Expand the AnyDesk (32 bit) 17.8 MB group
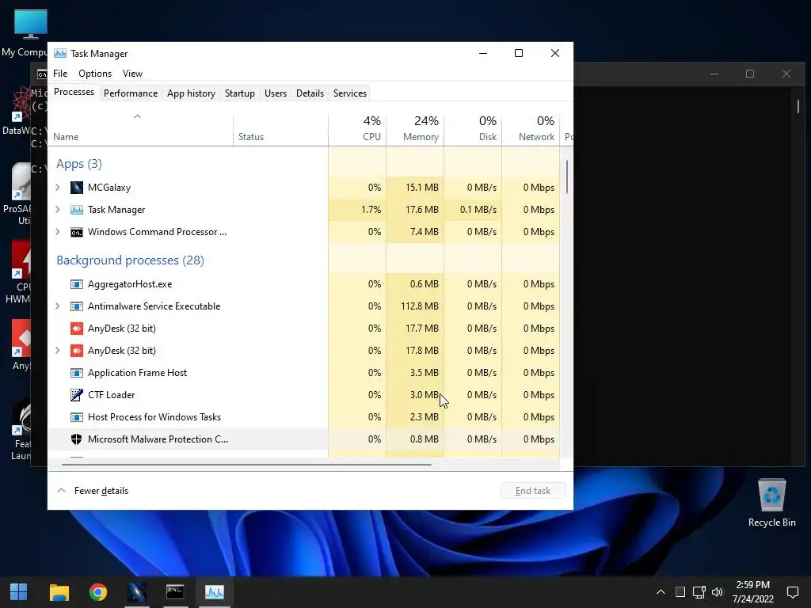Image resolution: width=811 pixels, height=608 pixels. pos(57,351)
